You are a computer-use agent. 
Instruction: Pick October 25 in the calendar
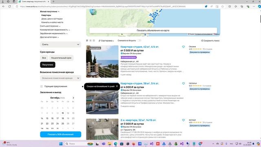point(63,123)
